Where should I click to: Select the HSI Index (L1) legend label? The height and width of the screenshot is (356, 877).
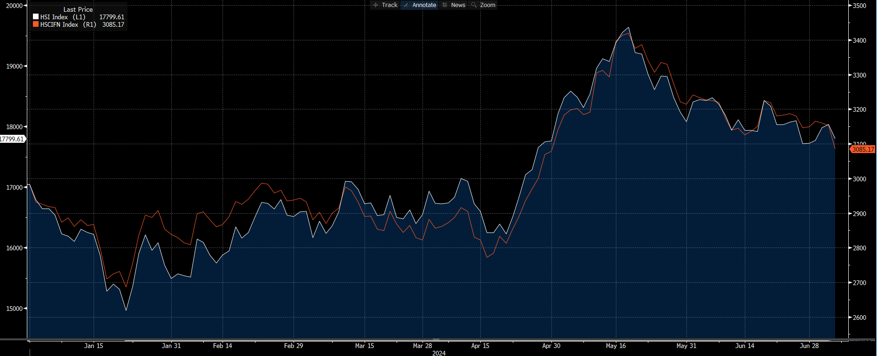coord(63,17)
